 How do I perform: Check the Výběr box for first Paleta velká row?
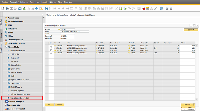(51, 46)
